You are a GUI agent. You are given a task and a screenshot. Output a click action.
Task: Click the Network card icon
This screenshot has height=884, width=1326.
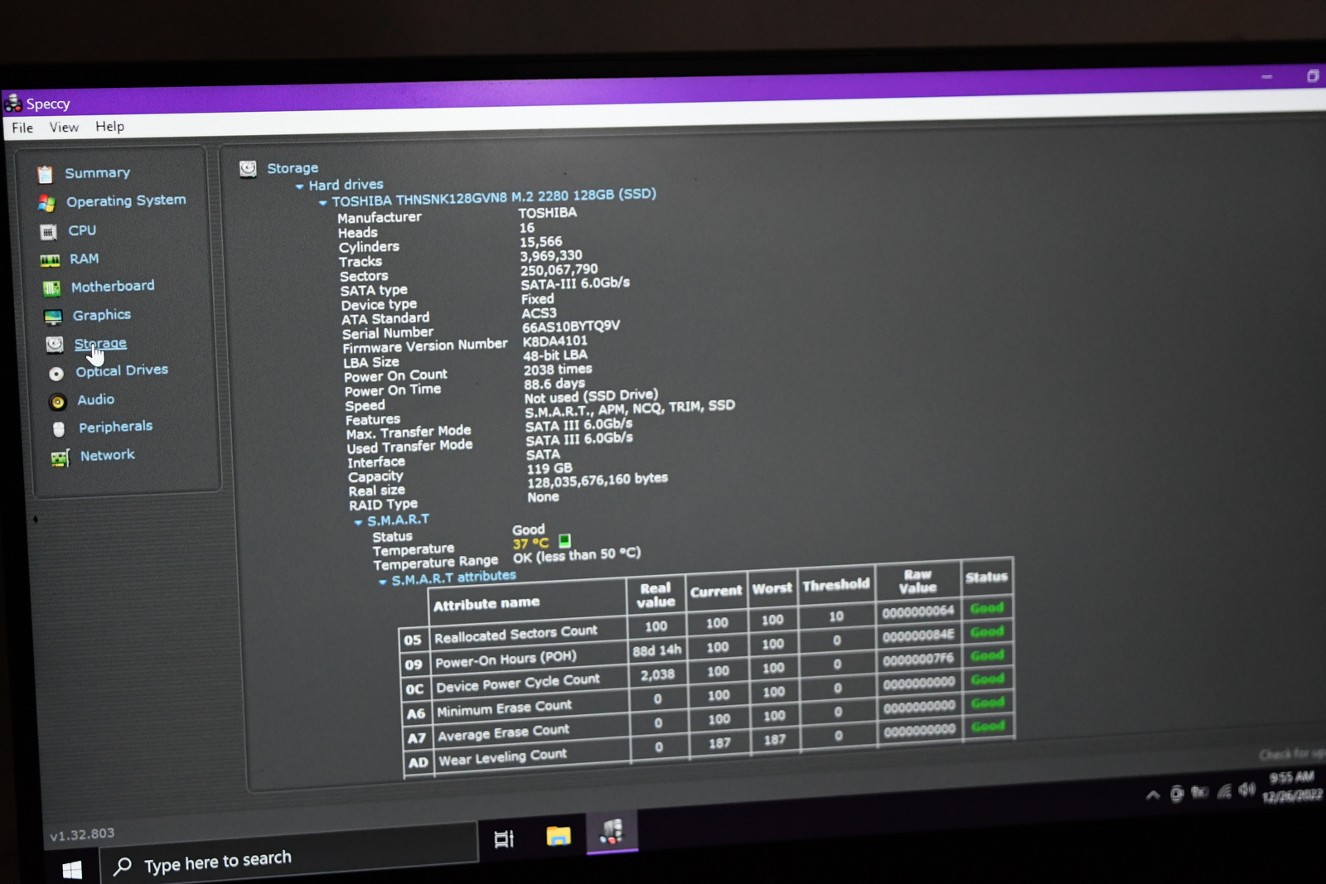[x=60, y=457]
